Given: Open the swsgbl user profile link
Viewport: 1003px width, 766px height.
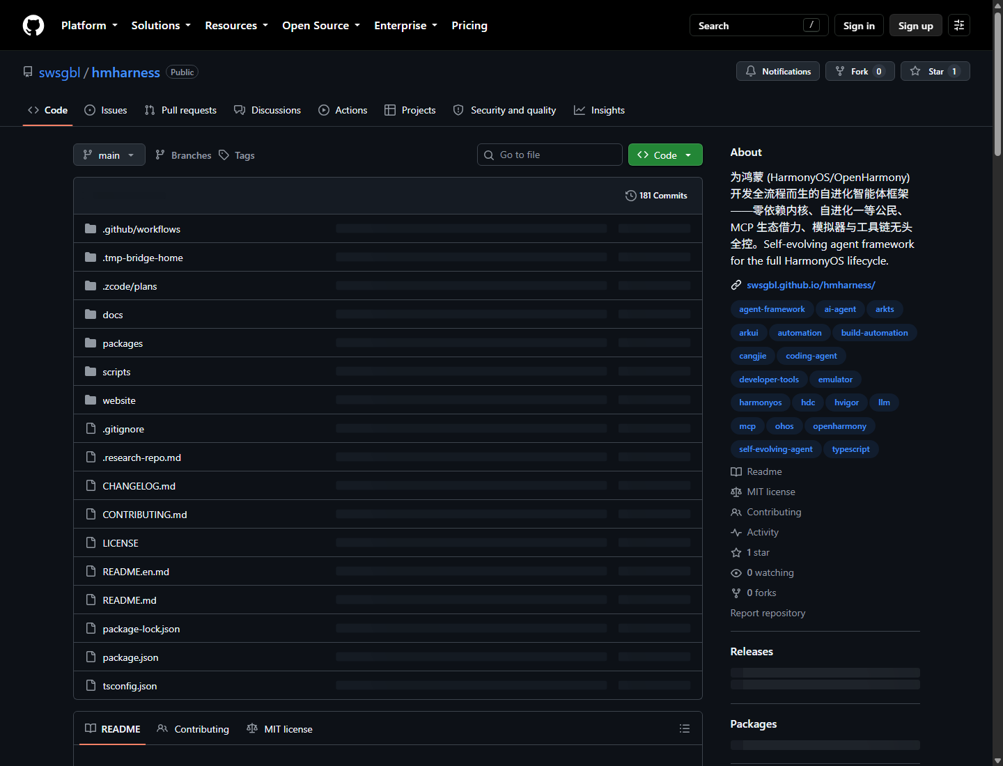Looking at the screenshot, I should (x=59, y=72).
